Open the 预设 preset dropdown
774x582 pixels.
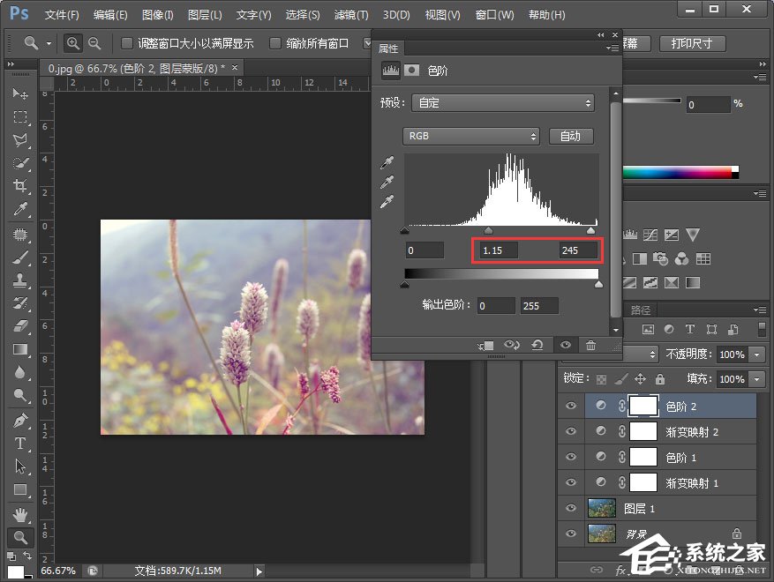pyautogui.click(x=502, y=103)
